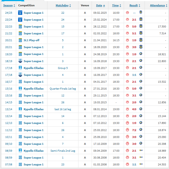This screenshot has height=169, width=169.
Task: Open the 7:2 match result link
Action: tap(134, 130)
